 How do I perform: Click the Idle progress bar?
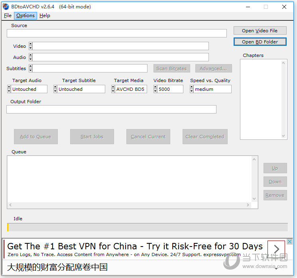click(x=148, y=227)
